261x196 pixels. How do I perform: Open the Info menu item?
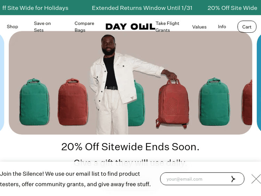pos(222,27)
